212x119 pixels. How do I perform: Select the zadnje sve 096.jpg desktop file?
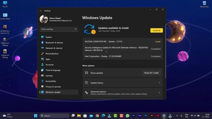pyautogui.click(x=5, y=42)
